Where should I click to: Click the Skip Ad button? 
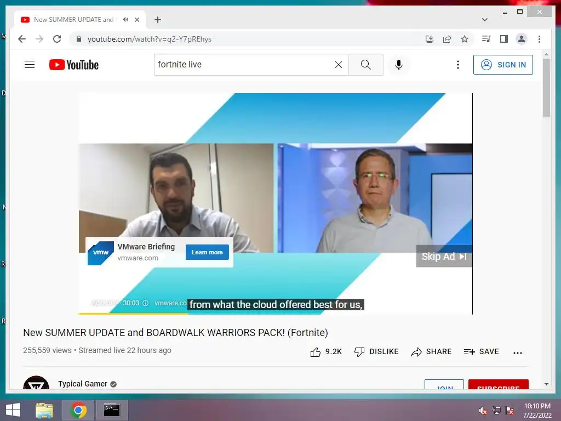444,257
